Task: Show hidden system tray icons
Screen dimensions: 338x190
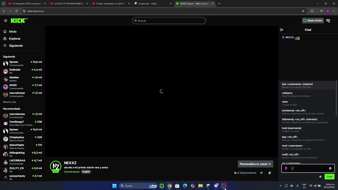Action: point(280,186)
